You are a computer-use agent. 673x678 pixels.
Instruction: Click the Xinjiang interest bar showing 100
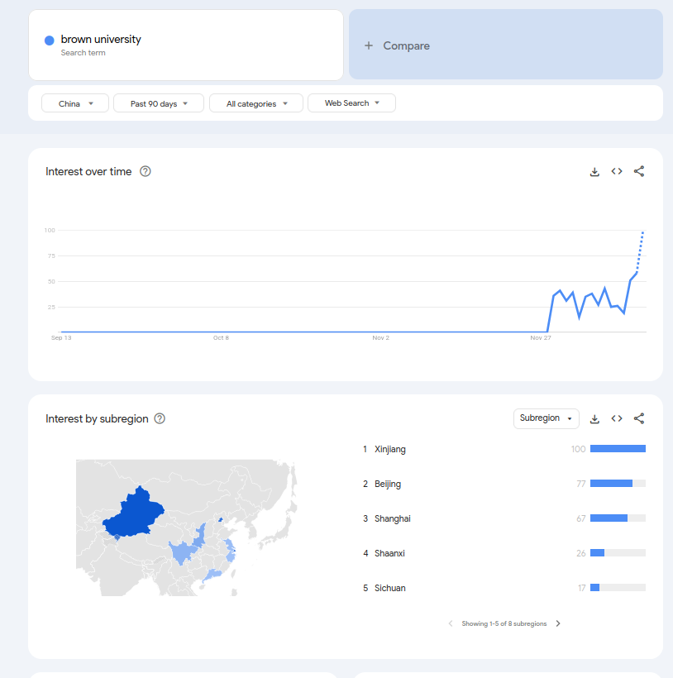tap(618, 449)
